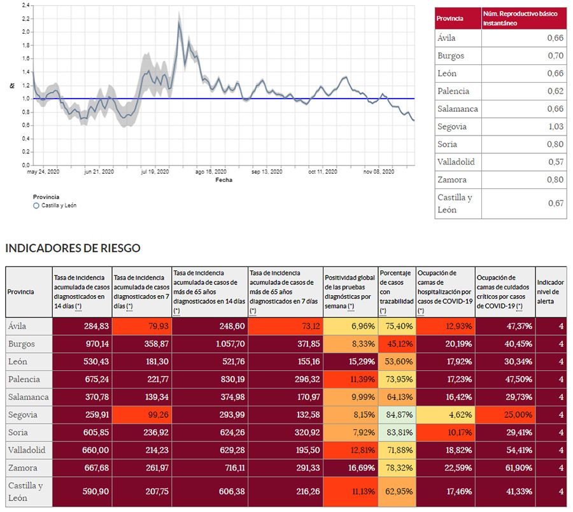The image size is (573, 512).
Task: Select Segovia row in reproductive number table
Action: coord(500,127)
